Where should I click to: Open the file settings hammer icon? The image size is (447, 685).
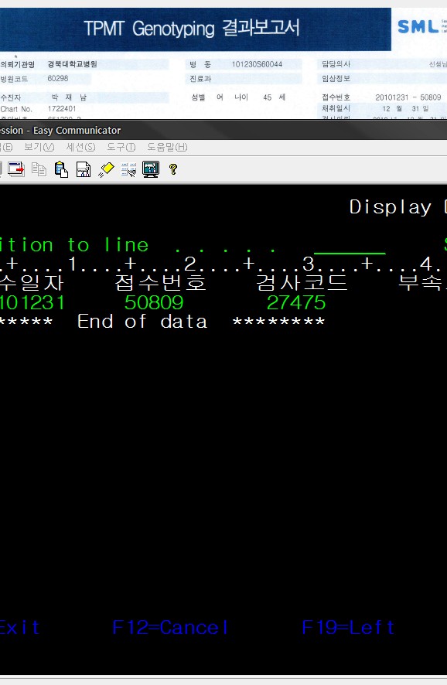coord(84,169)
